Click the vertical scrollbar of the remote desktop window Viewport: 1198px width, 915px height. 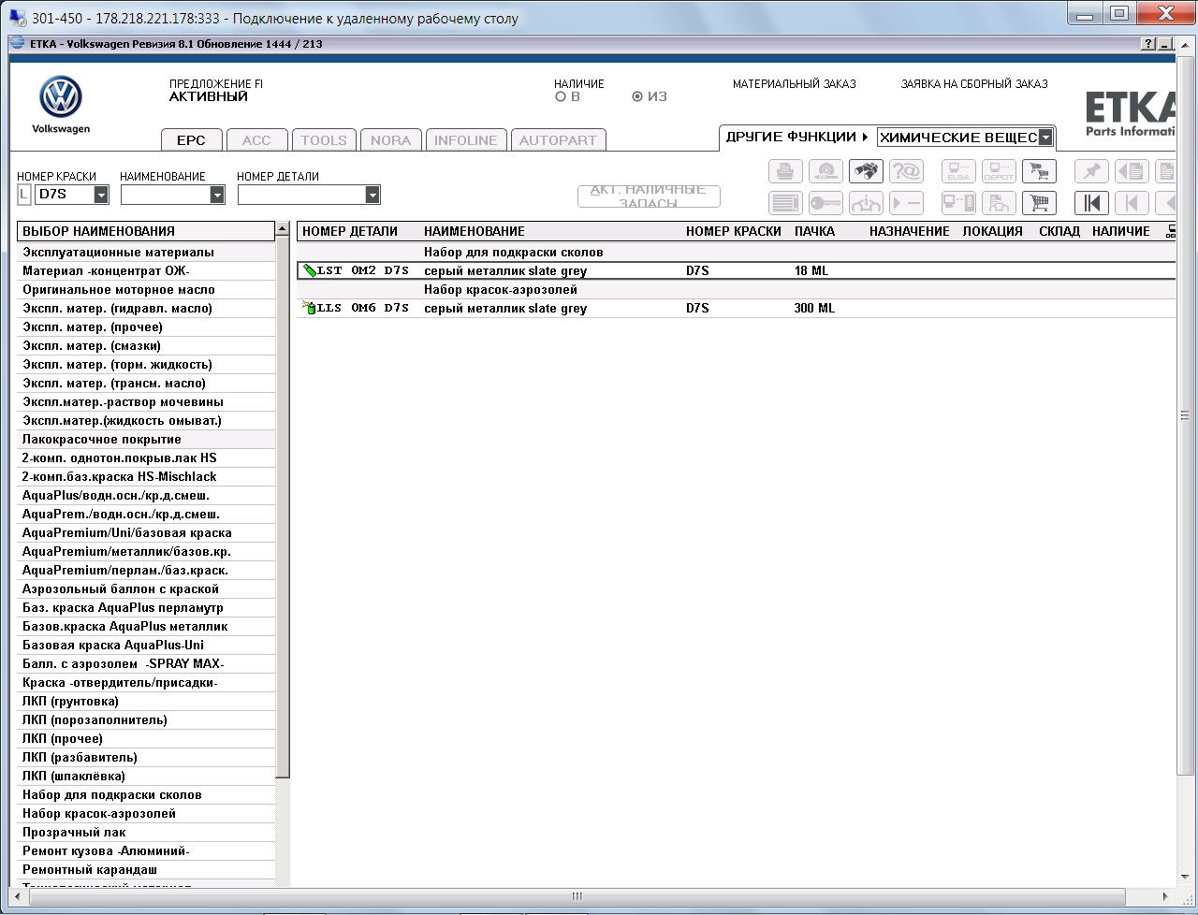click(x=1186, y=414)
